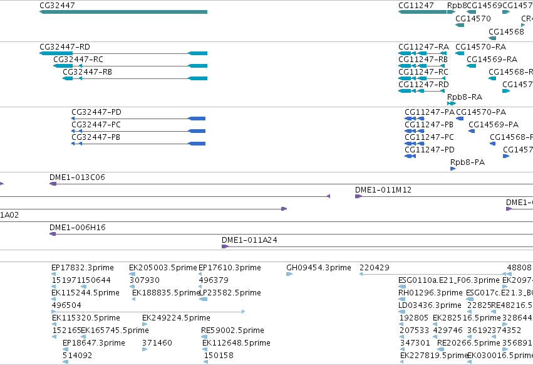Image resolution: width=533 pixels, height=365 pixels.
Task: Click the CG11247-RD transcript label
Action: 423,85
